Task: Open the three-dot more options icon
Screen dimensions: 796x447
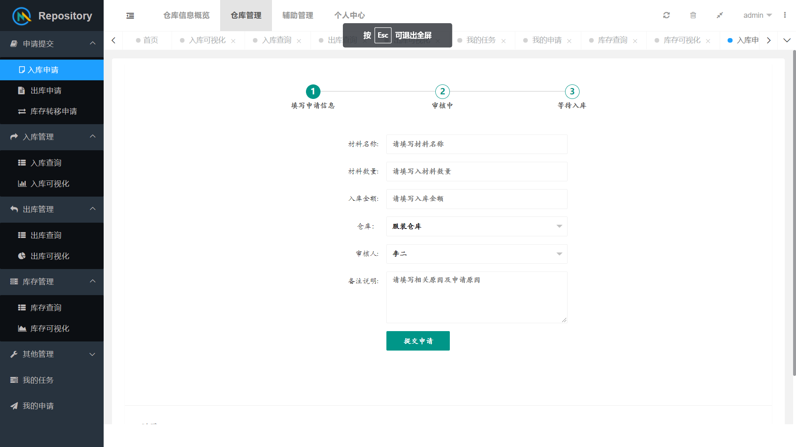Action: coord(785,15)
